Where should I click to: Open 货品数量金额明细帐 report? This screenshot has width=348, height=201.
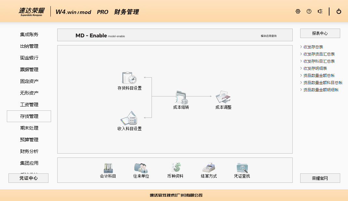tap(321, 90)
